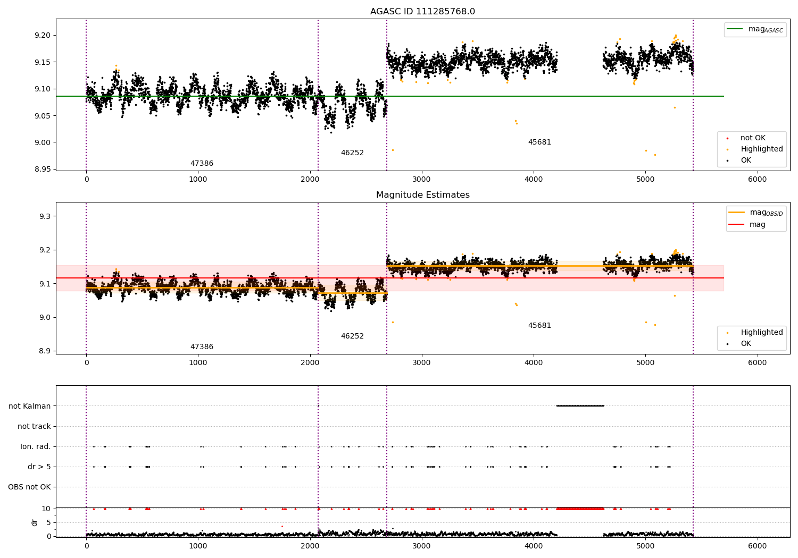This screenshot has width=798, height=558.
Task: Click 'OK' in the top plot legend
Action: click(739, 160)
